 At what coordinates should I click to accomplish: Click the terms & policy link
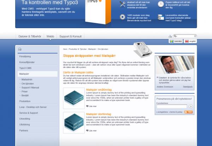(176, 112)
